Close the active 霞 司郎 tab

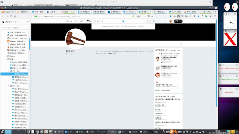(x=150, y=12)
